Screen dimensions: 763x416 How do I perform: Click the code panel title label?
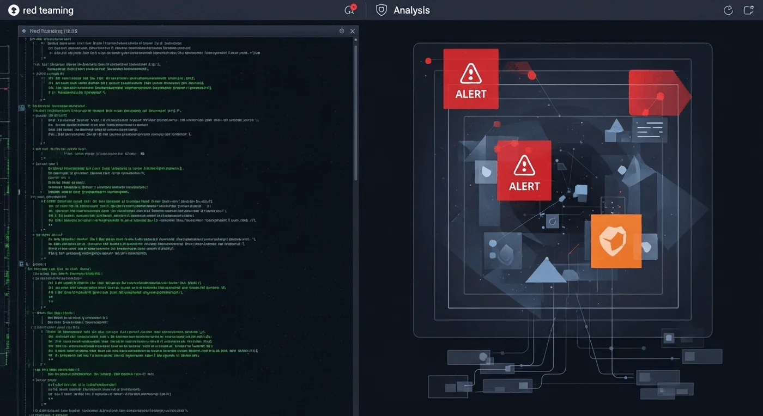click(53, 32)
